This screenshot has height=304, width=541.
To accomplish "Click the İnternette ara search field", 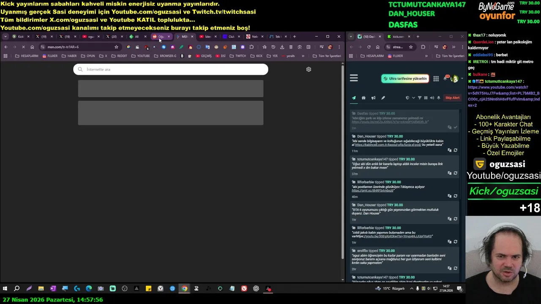I will 170,69.
